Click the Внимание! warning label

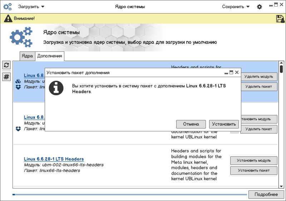click(24, 19)
